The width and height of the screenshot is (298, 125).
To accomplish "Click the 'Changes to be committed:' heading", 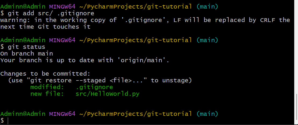I will pyautogui.click(x=45, y=74).
